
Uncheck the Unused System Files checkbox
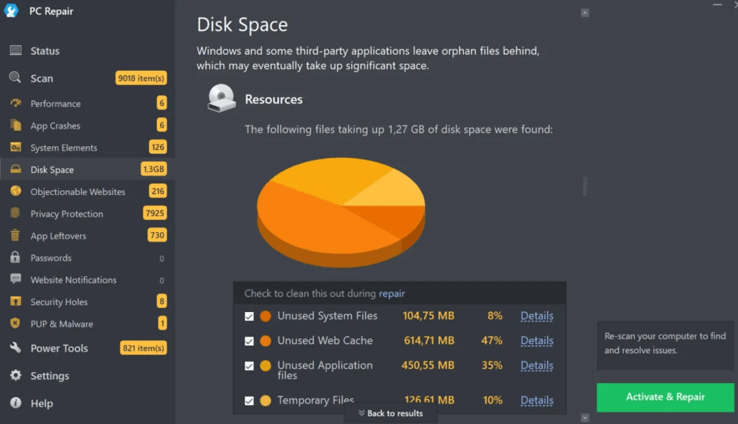(x=249, y=316)
